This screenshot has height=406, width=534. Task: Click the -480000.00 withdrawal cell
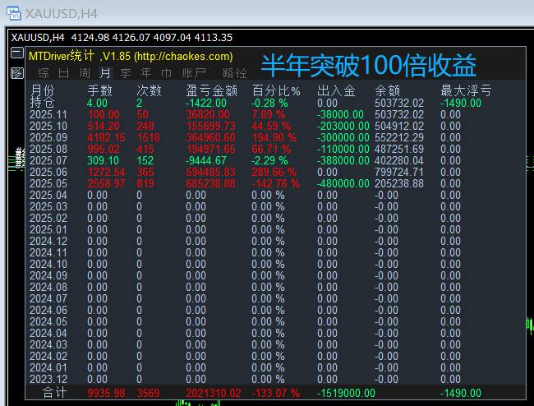click(343, 183)
